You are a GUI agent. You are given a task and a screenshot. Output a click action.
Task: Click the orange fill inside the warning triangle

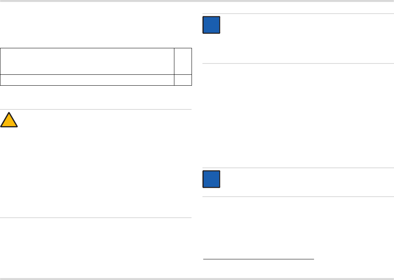[9, 122]
